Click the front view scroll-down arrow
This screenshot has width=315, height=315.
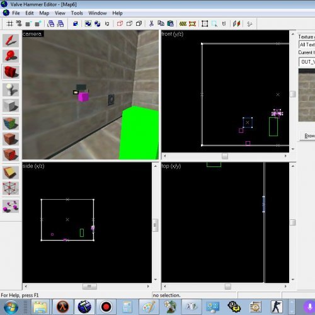(x=293, y=149)
